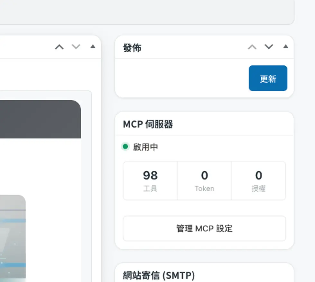
Task: Click the 發佈 panel title
Action: [x=132, y=48]
